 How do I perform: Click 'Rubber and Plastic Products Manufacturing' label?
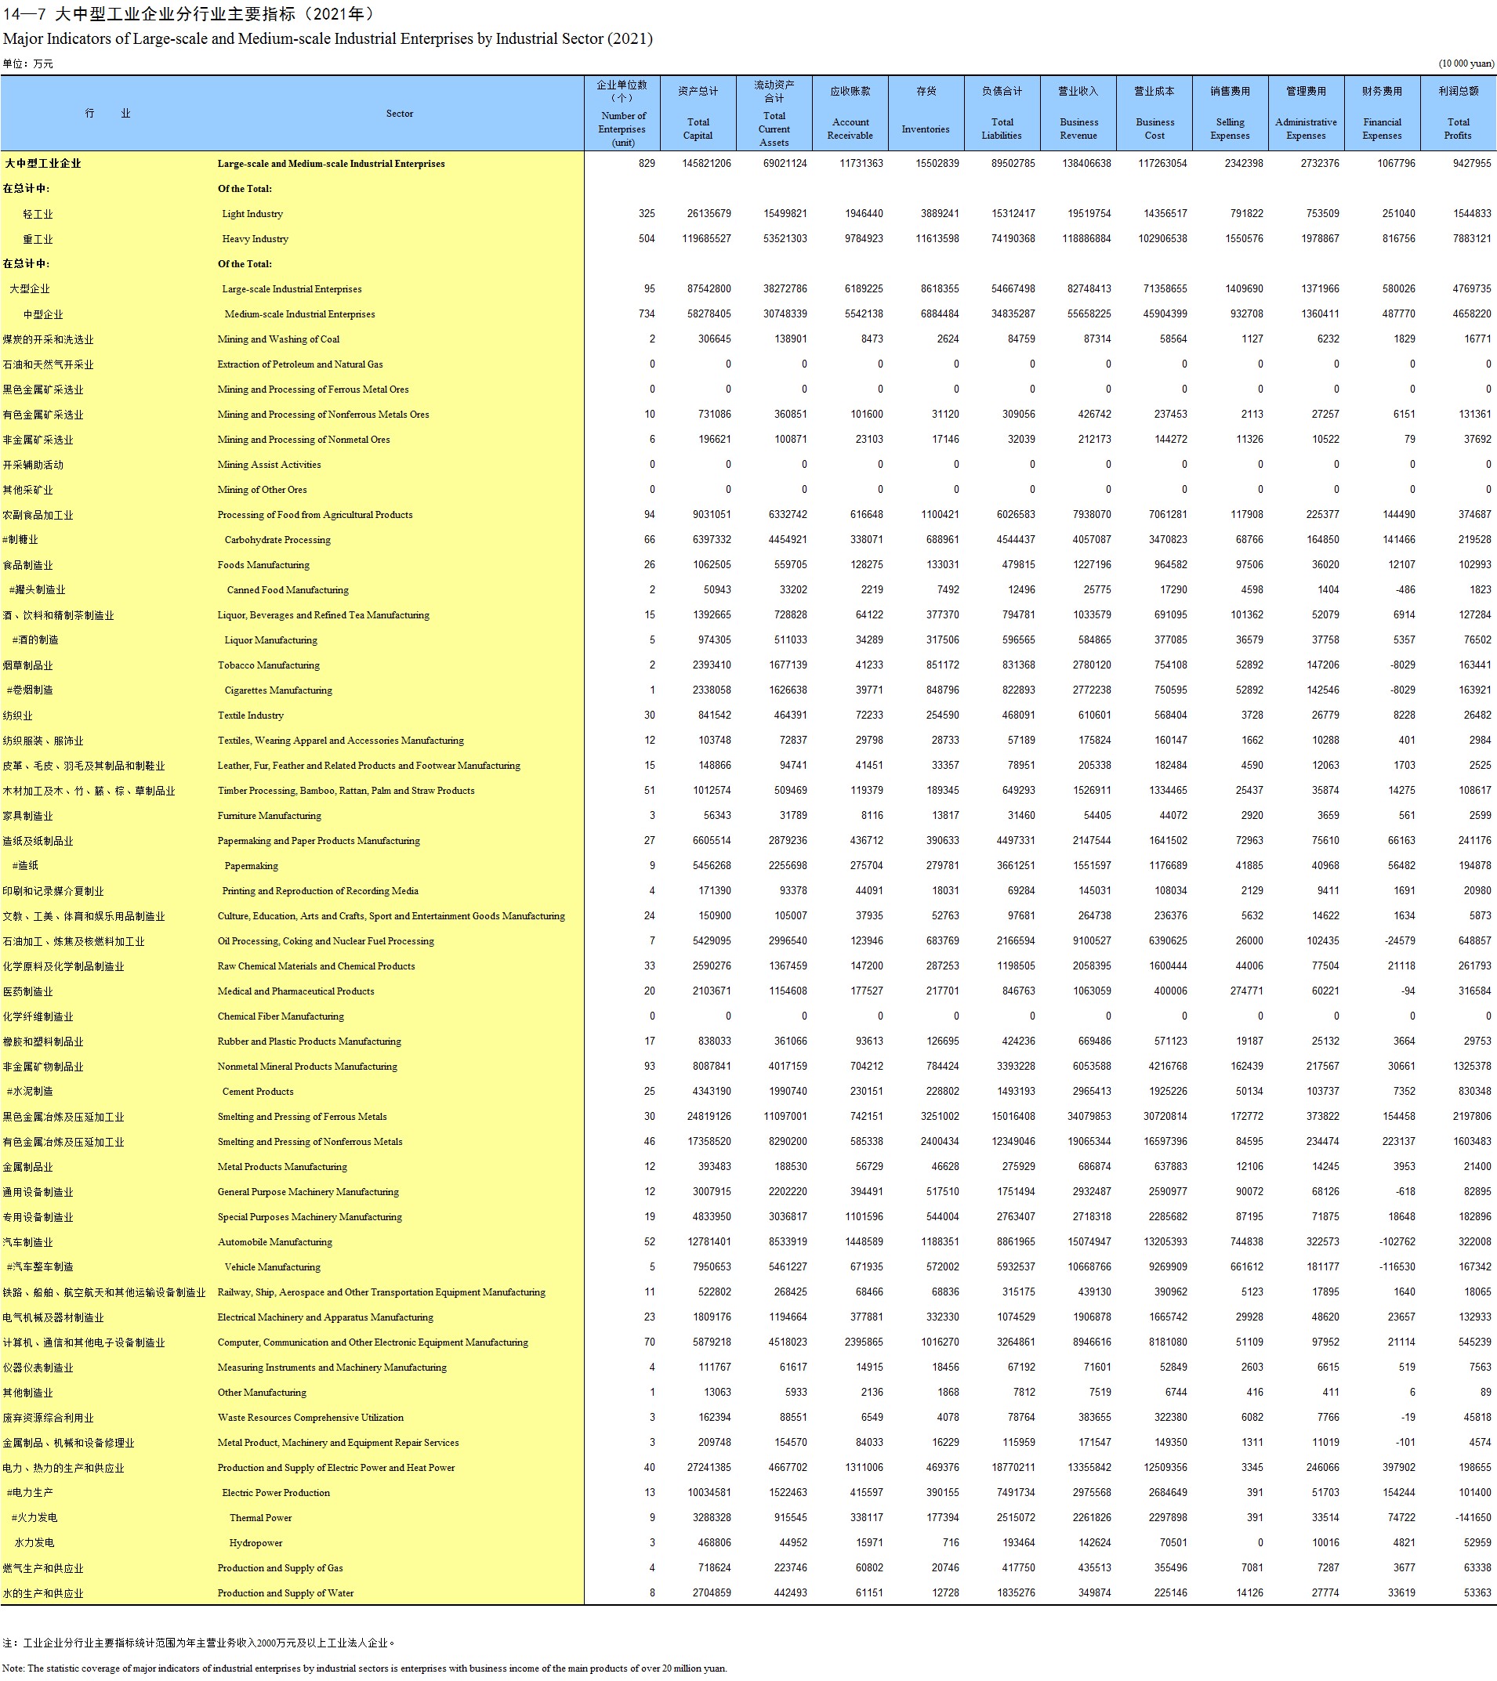click(x=310, y=1042)
